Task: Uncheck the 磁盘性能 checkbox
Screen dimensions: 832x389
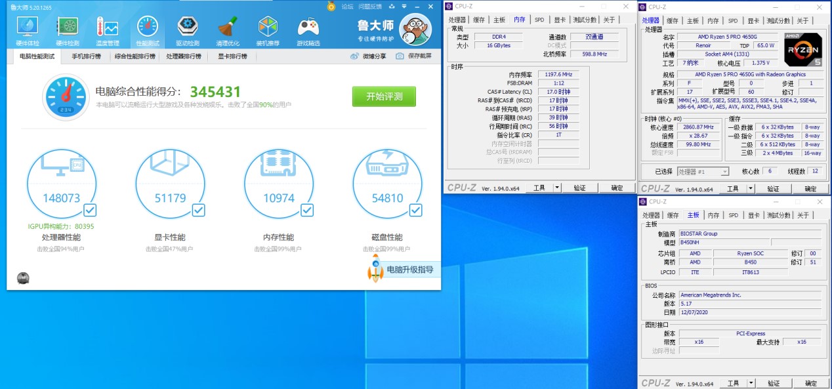Action: (415, 210)
